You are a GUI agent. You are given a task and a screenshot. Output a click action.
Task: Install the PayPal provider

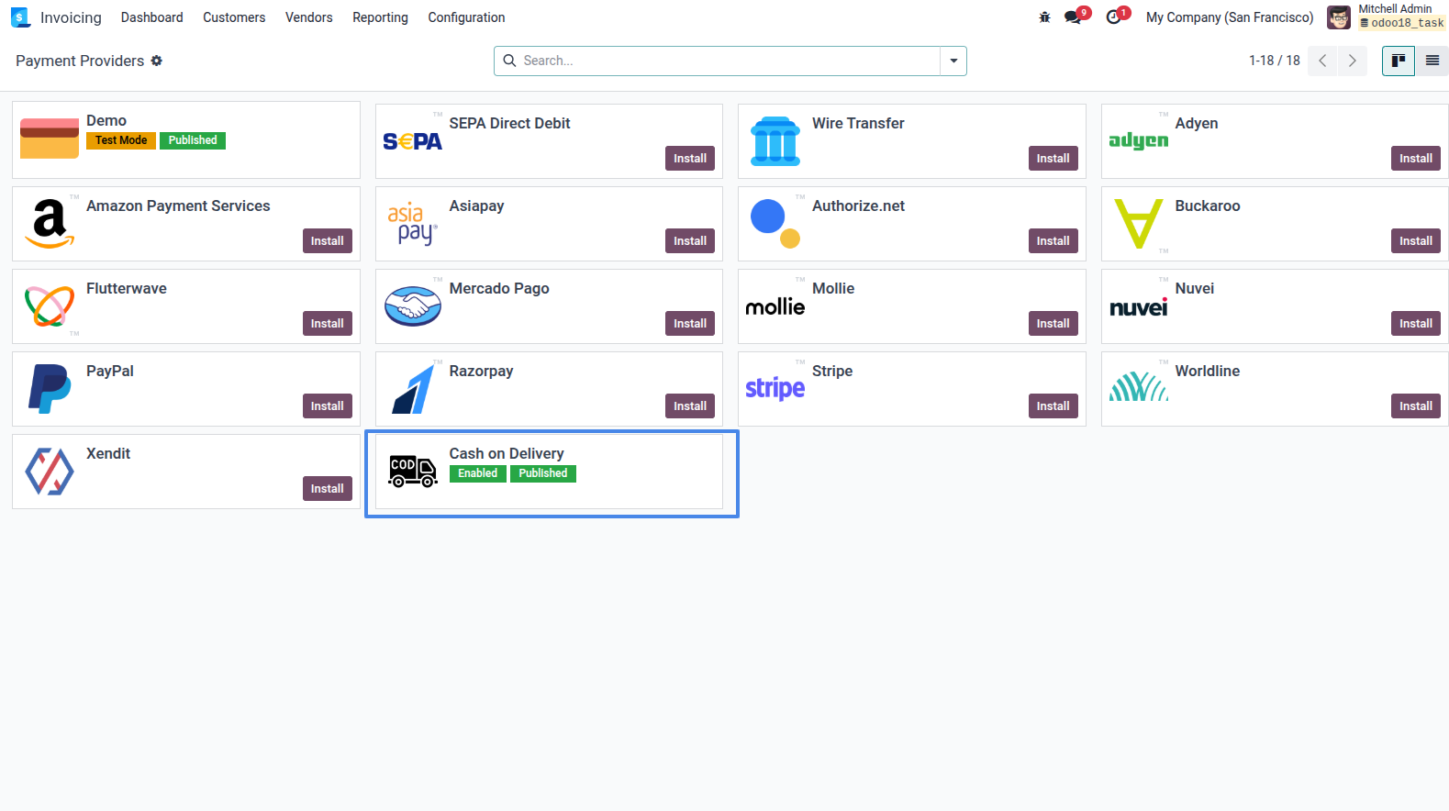click(327, 406)
